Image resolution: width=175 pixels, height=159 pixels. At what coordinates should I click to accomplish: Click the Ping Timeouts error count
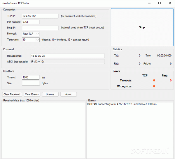(x=171, y=81)
